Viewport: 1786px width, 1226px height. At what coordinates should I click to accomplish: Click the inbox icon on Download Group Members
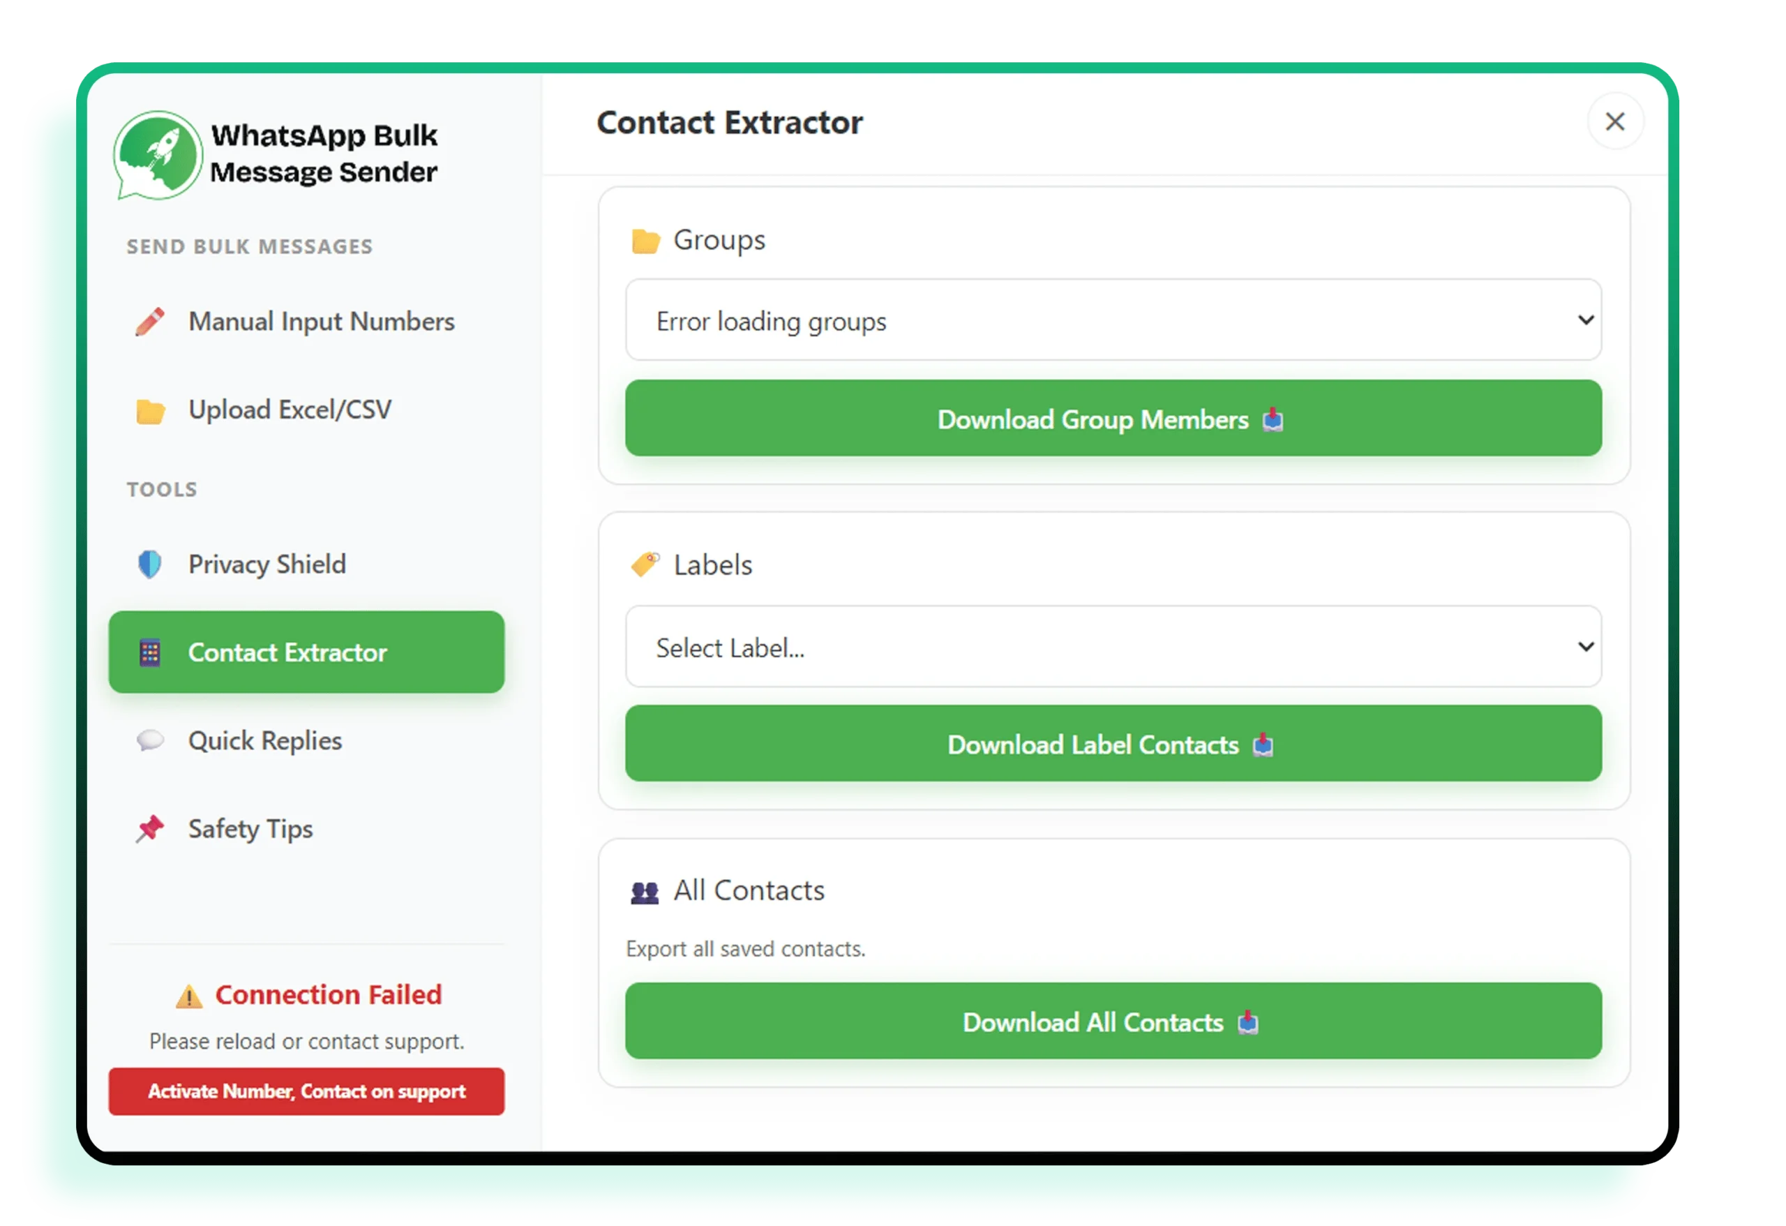tap(1273, 421)
